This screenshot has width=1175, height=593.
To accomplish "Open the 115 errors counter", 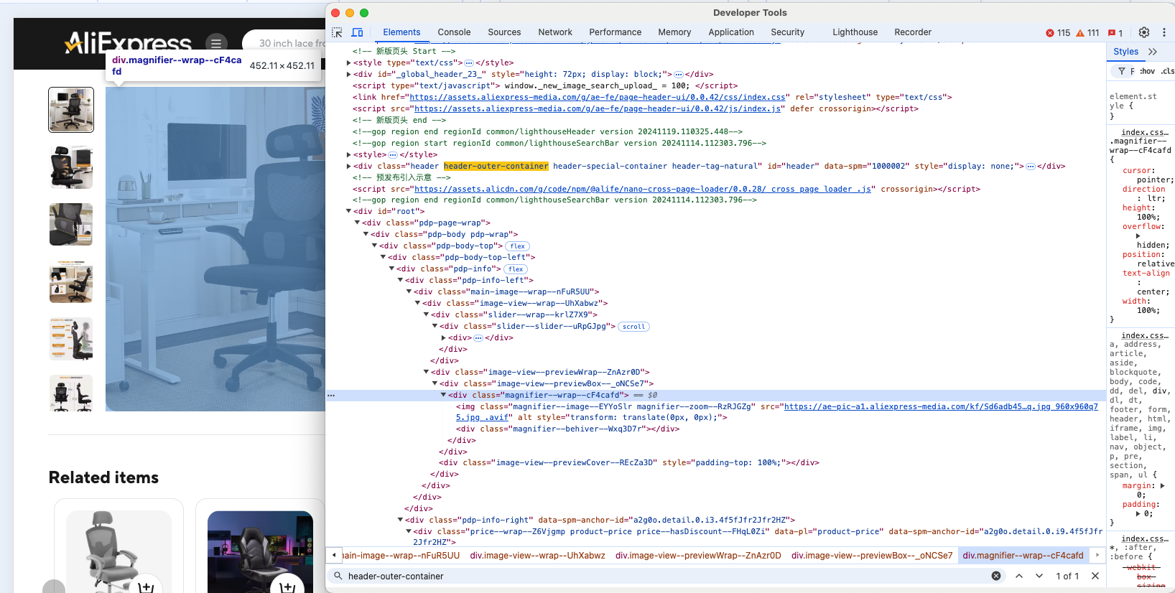I will (1058, 33).
